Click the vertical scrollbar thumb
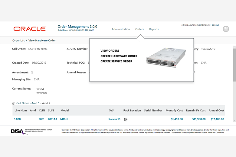 click(234, 65)
